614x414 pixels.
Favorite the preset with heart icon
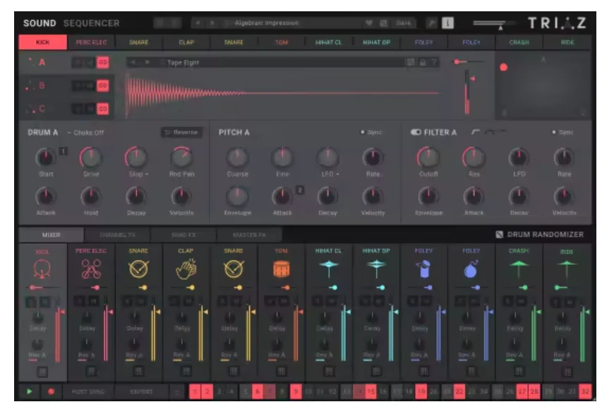tap(369, 23)
